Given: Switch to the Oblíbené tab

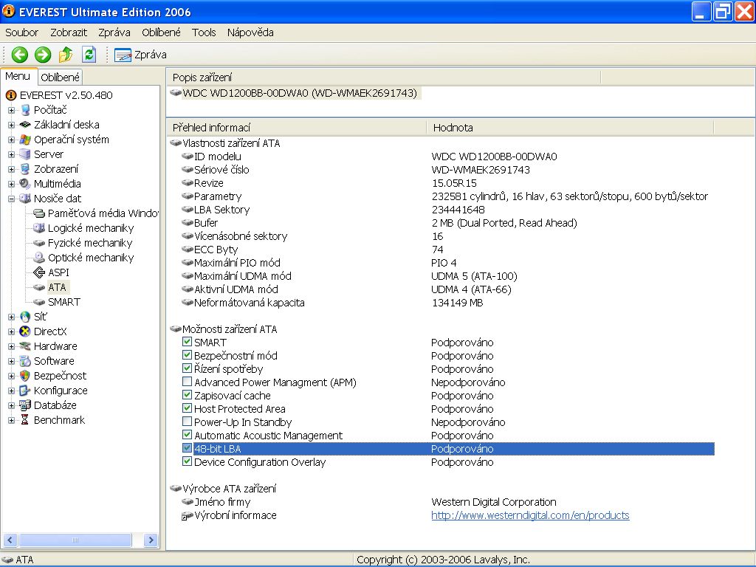Looking at the screenshot, I should tap(60, 77).
